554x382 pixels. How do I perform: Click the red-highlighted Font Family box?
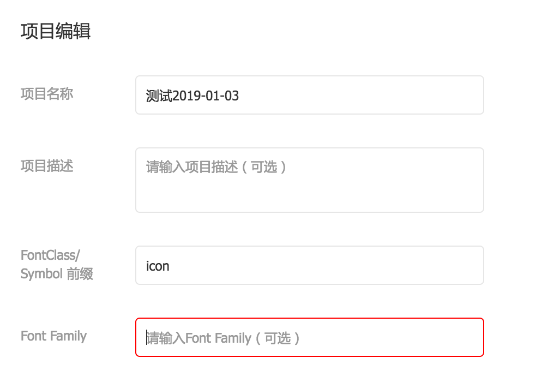309,337
